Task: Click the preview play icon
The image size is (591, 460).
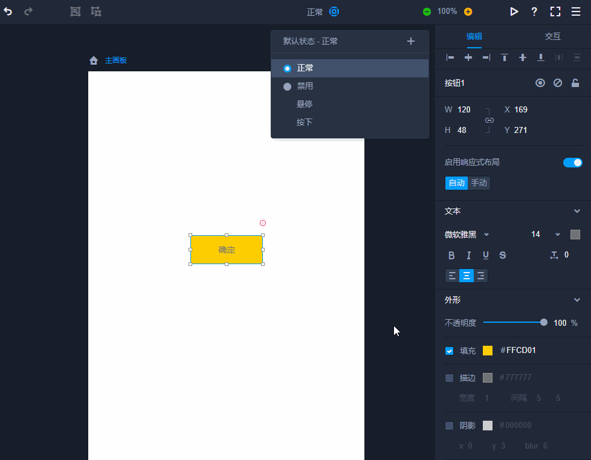Action: click(514, 11)
